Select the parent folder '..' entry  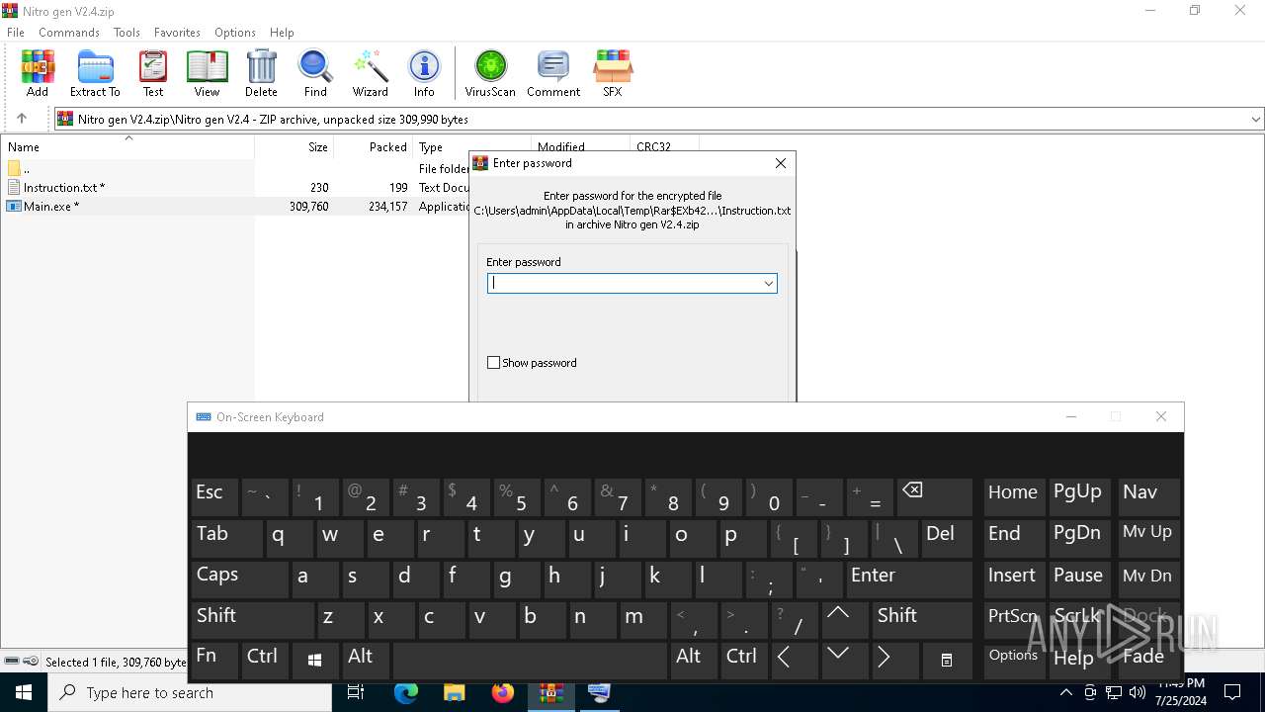pyautogui.click(x=126, y=168)
